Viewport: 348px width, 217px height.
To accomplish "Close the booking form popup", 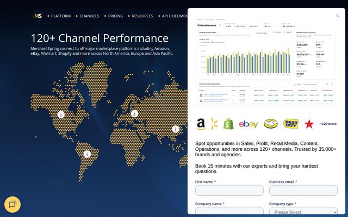I will (338, 16).
